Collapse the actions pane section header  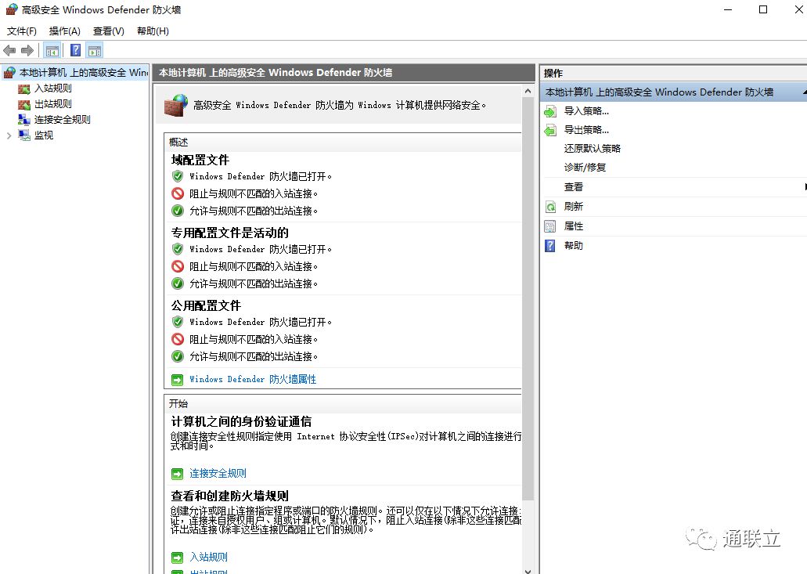point(804,92)
